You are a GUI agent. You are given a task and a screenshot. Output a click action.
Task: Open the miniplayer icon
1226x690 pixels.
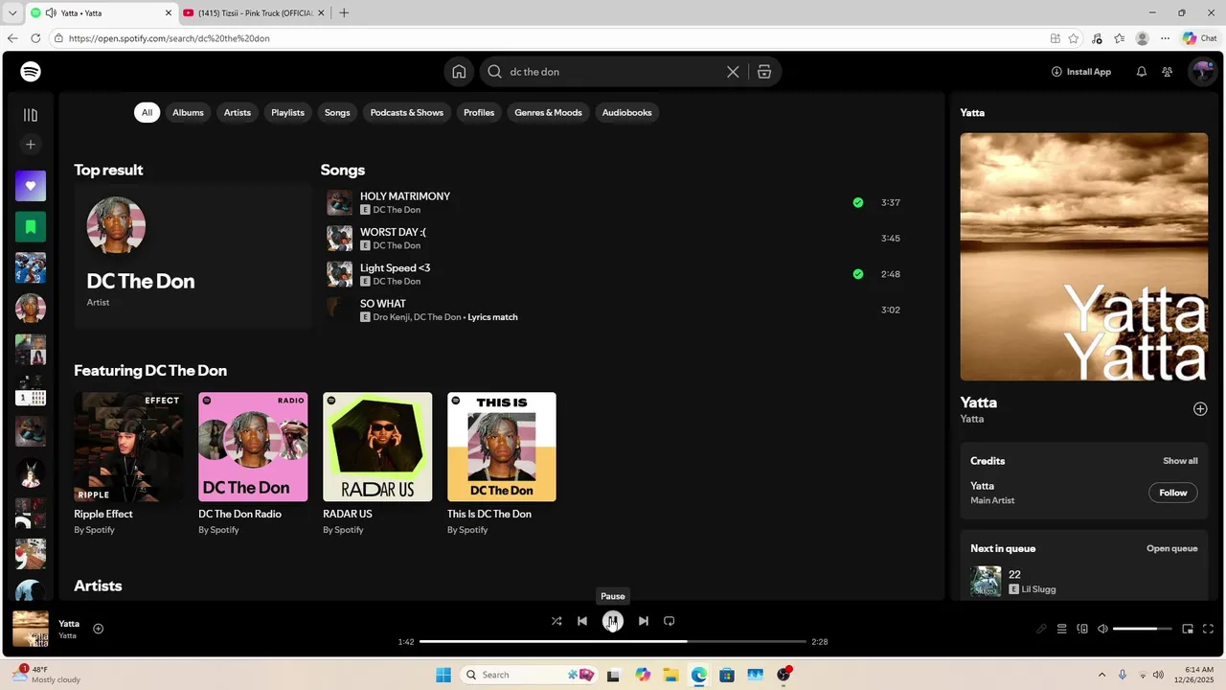(x=1188, y=630)
